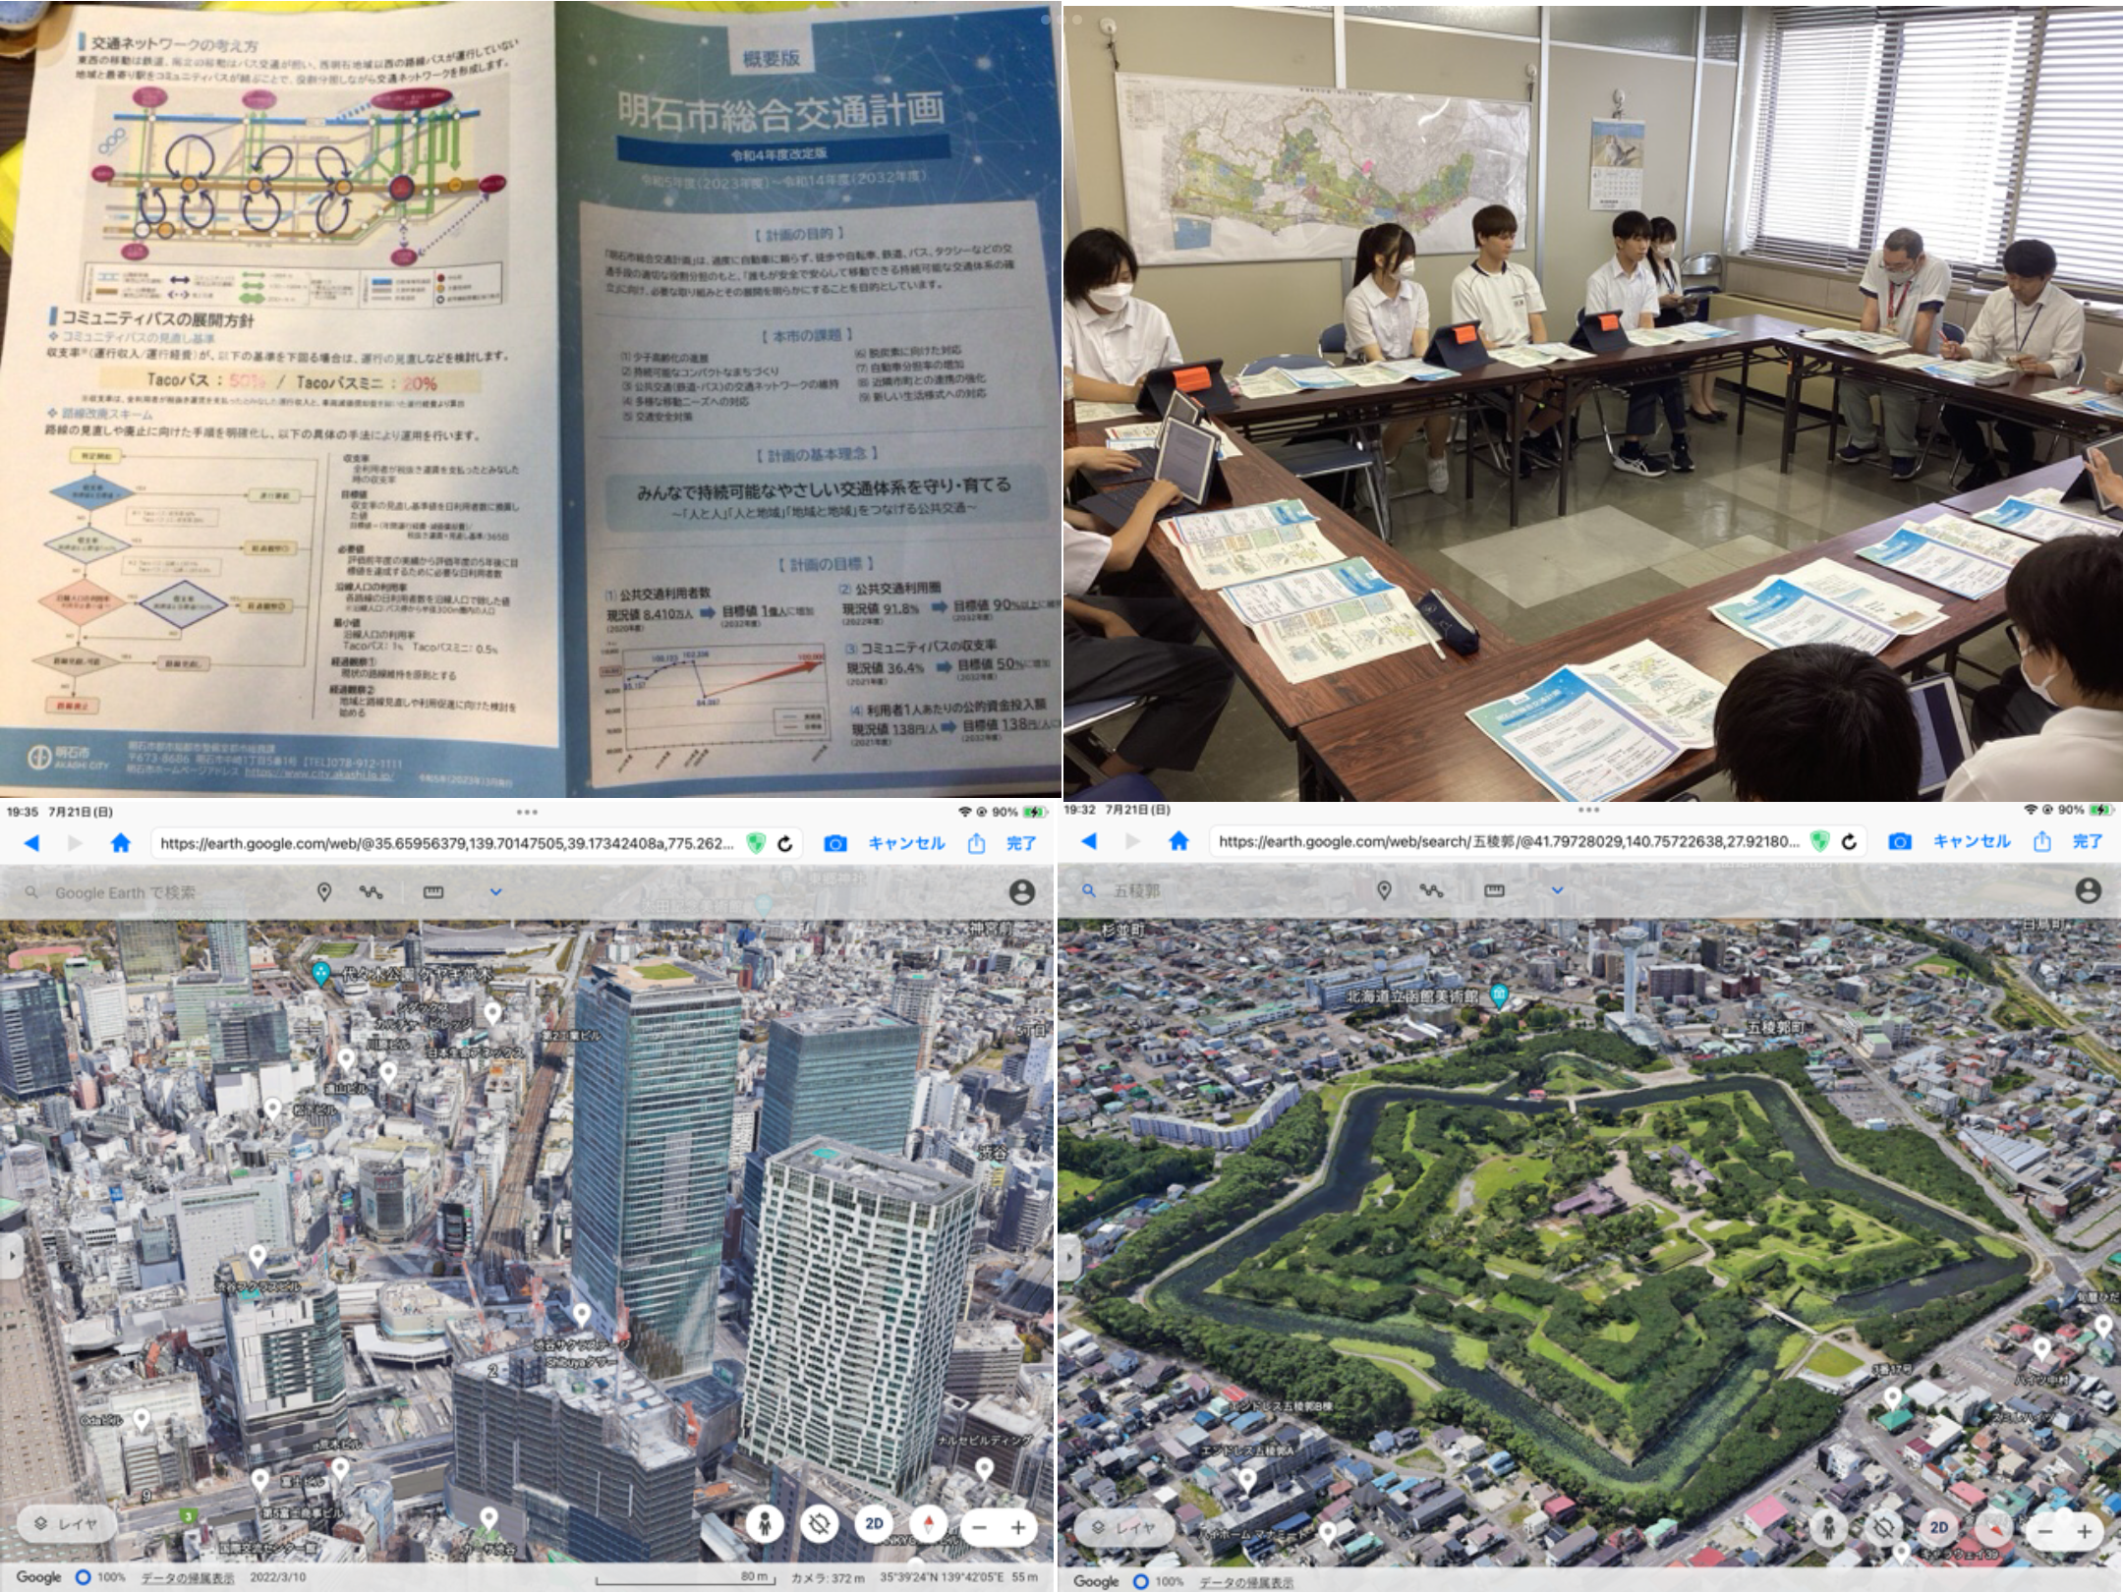Switch Goryokaku view to 2D
2123x1592 pixels.
click(x=1939, y=1528)
